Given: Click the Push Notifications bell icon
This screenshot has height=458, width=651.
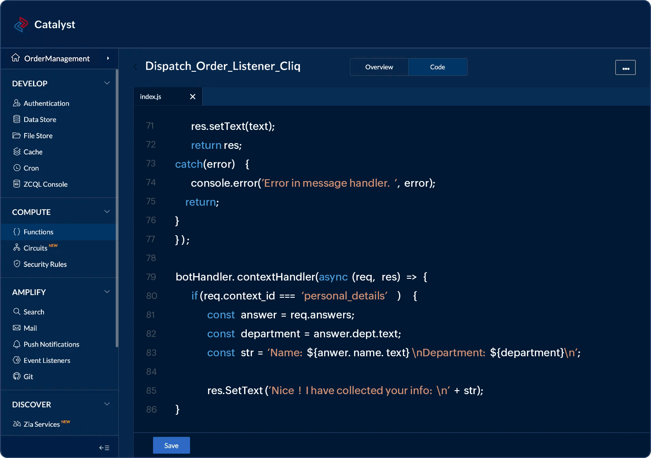Looking at the screenshot, I should [x=17, y=344].
